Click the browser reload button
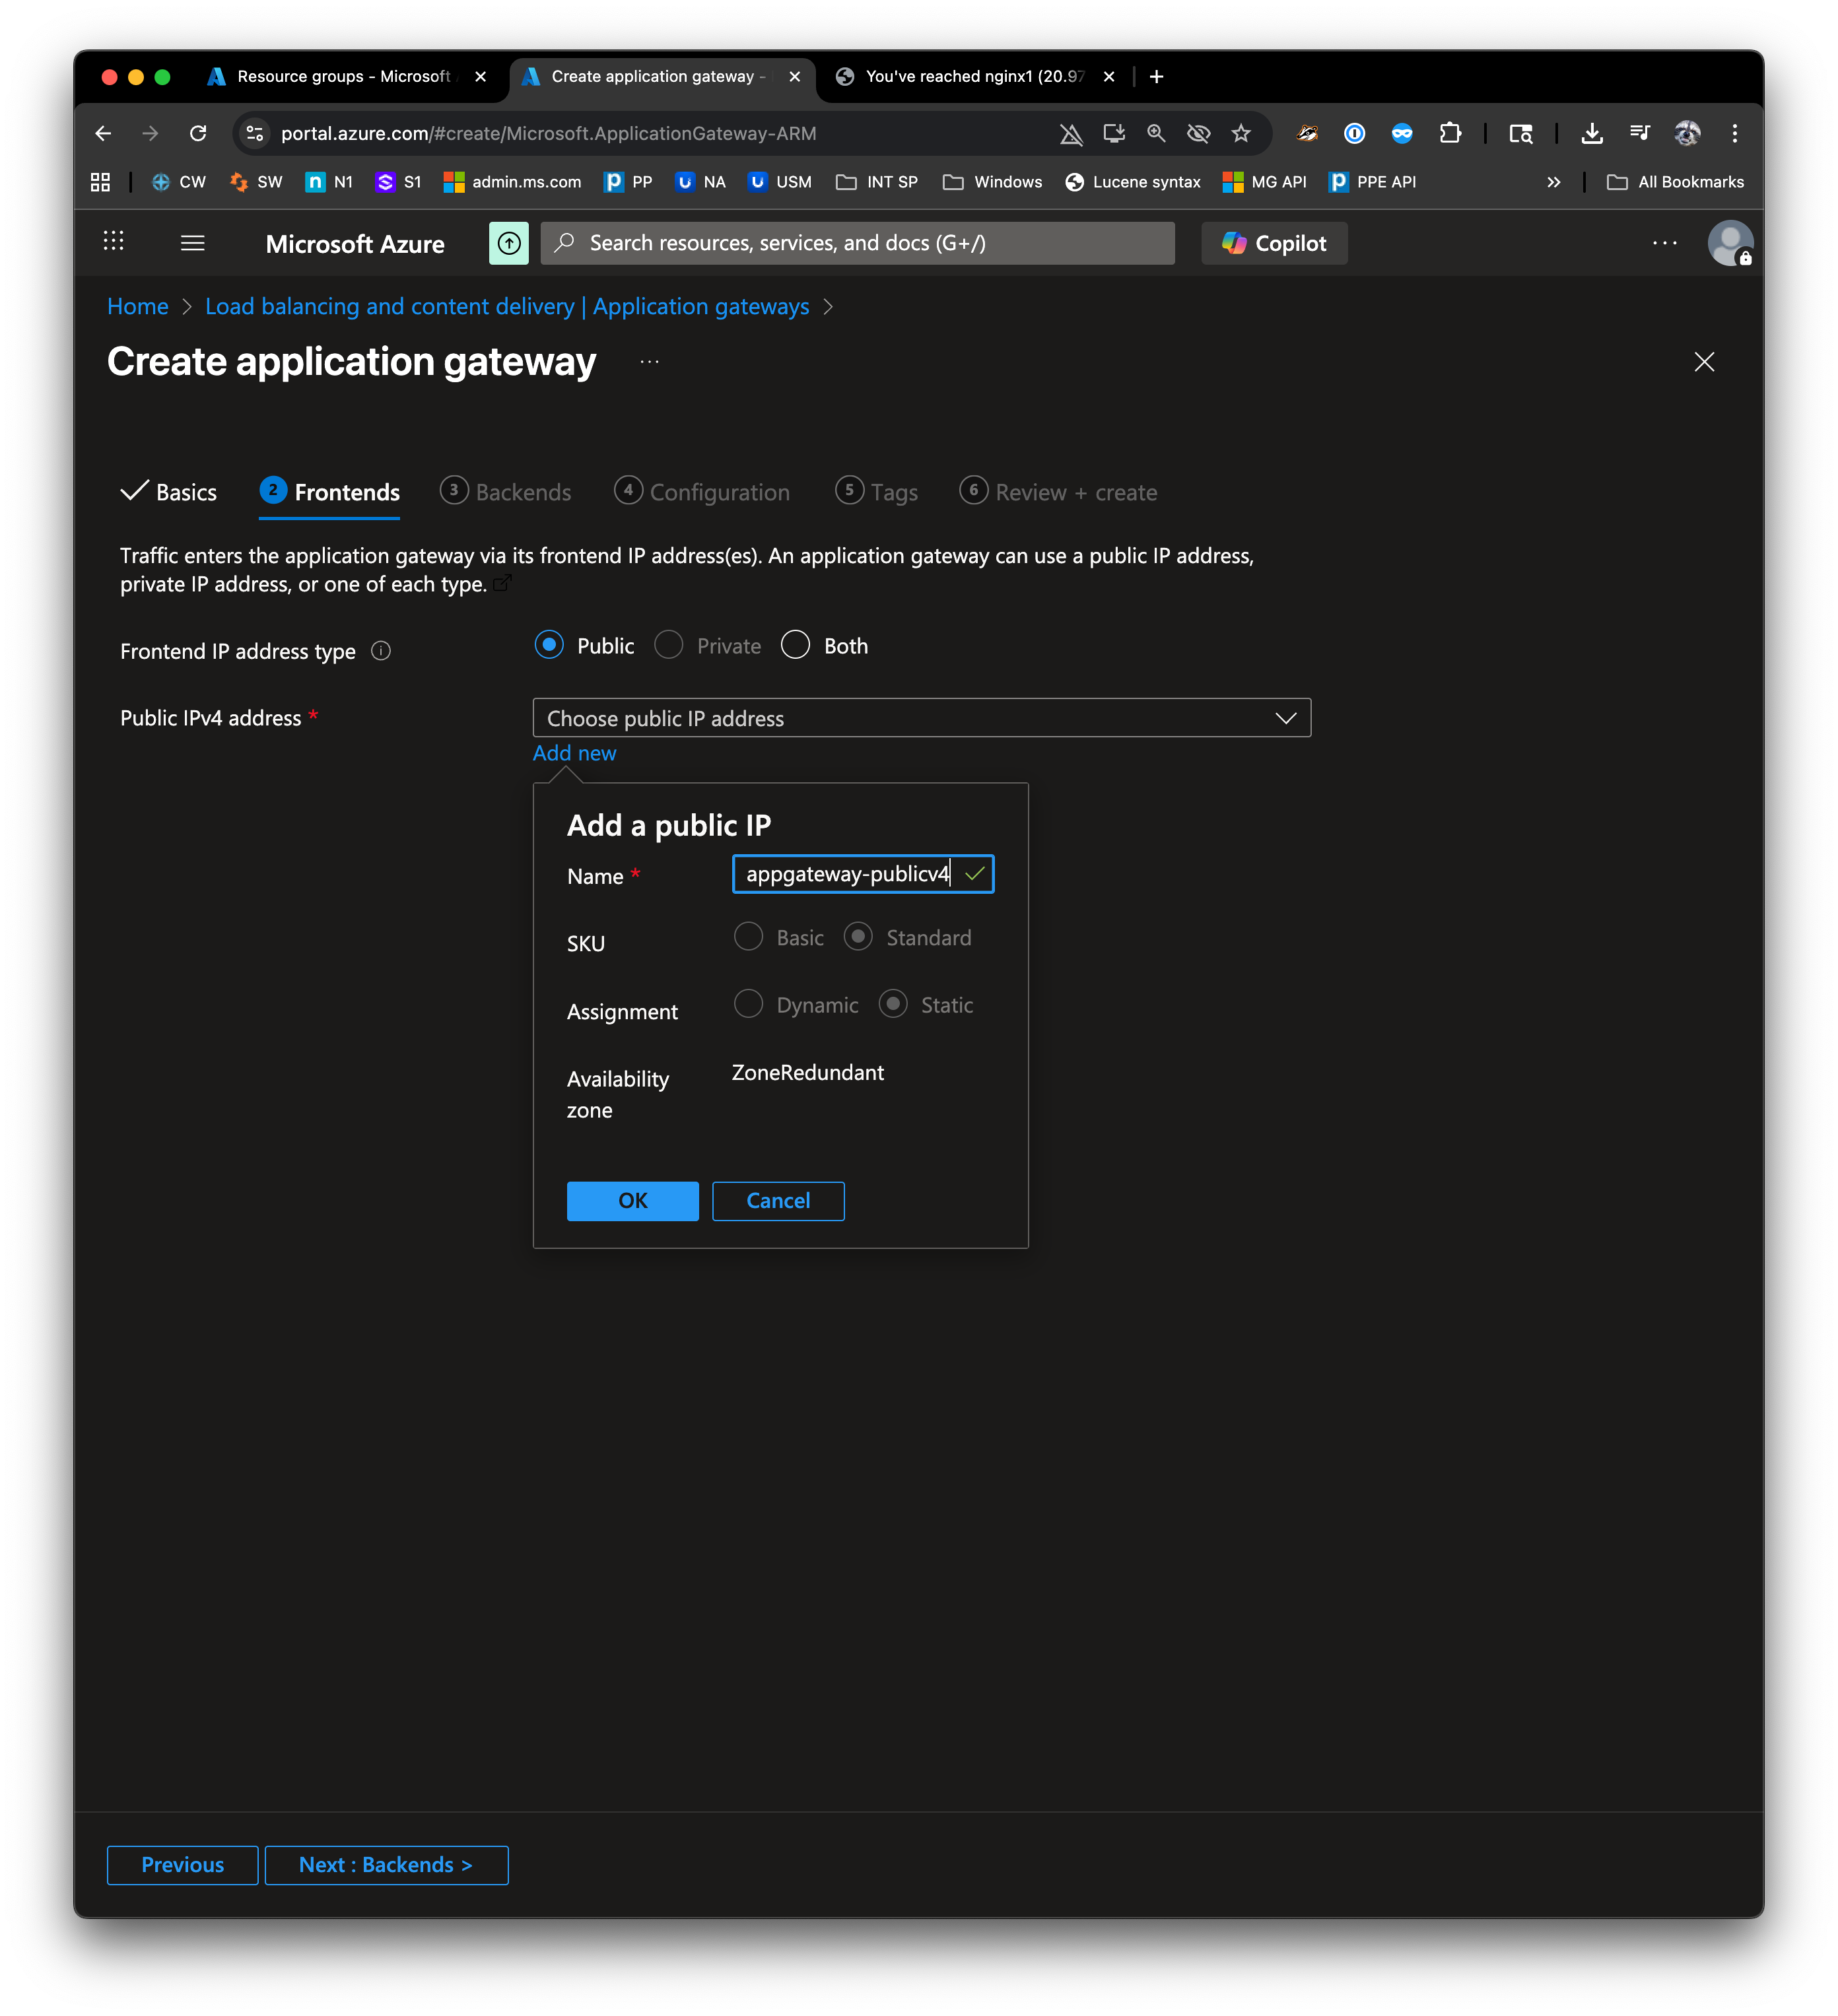This screenshot has height=2016, width=1838. 198,133
